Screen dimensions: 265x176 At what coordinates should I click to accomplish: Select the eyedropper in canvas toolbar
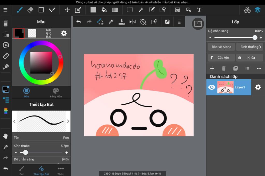[x=111, y=22]
